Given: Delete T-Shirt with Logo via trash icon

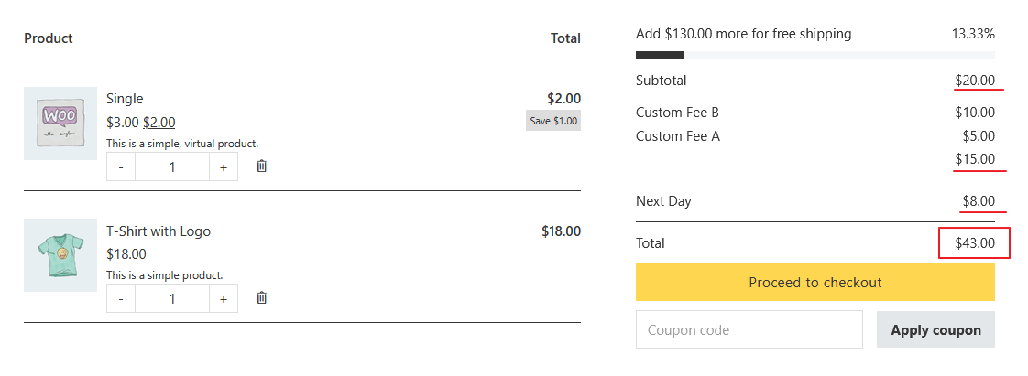Looking at the screenshot, I should click(262, 298).
